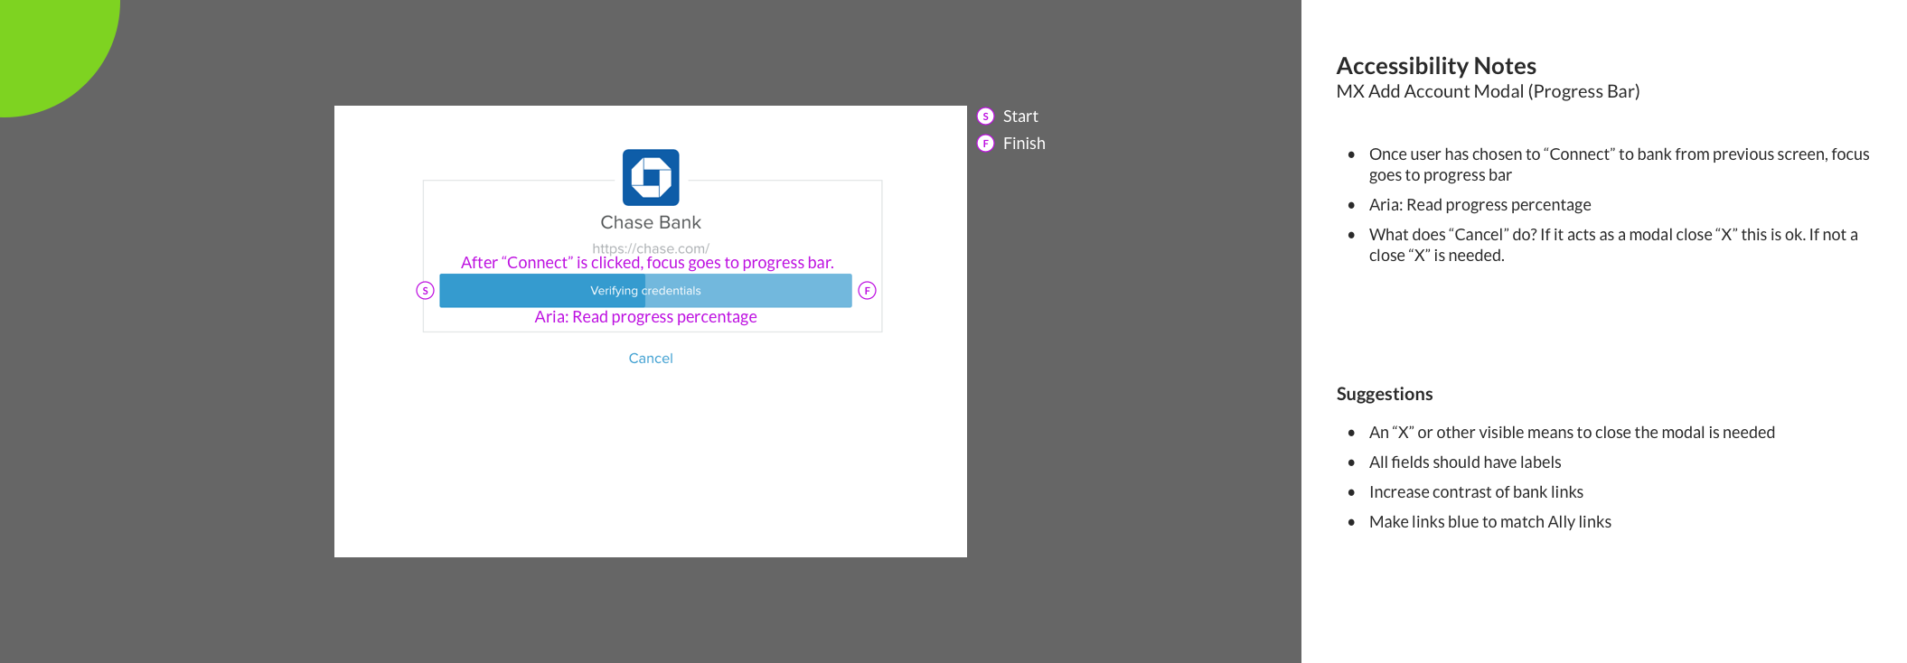Viewport: 1907px width, 663px height.
Task: Select the 'All fields should have labels' suggestion
Action: [1464, 462]
